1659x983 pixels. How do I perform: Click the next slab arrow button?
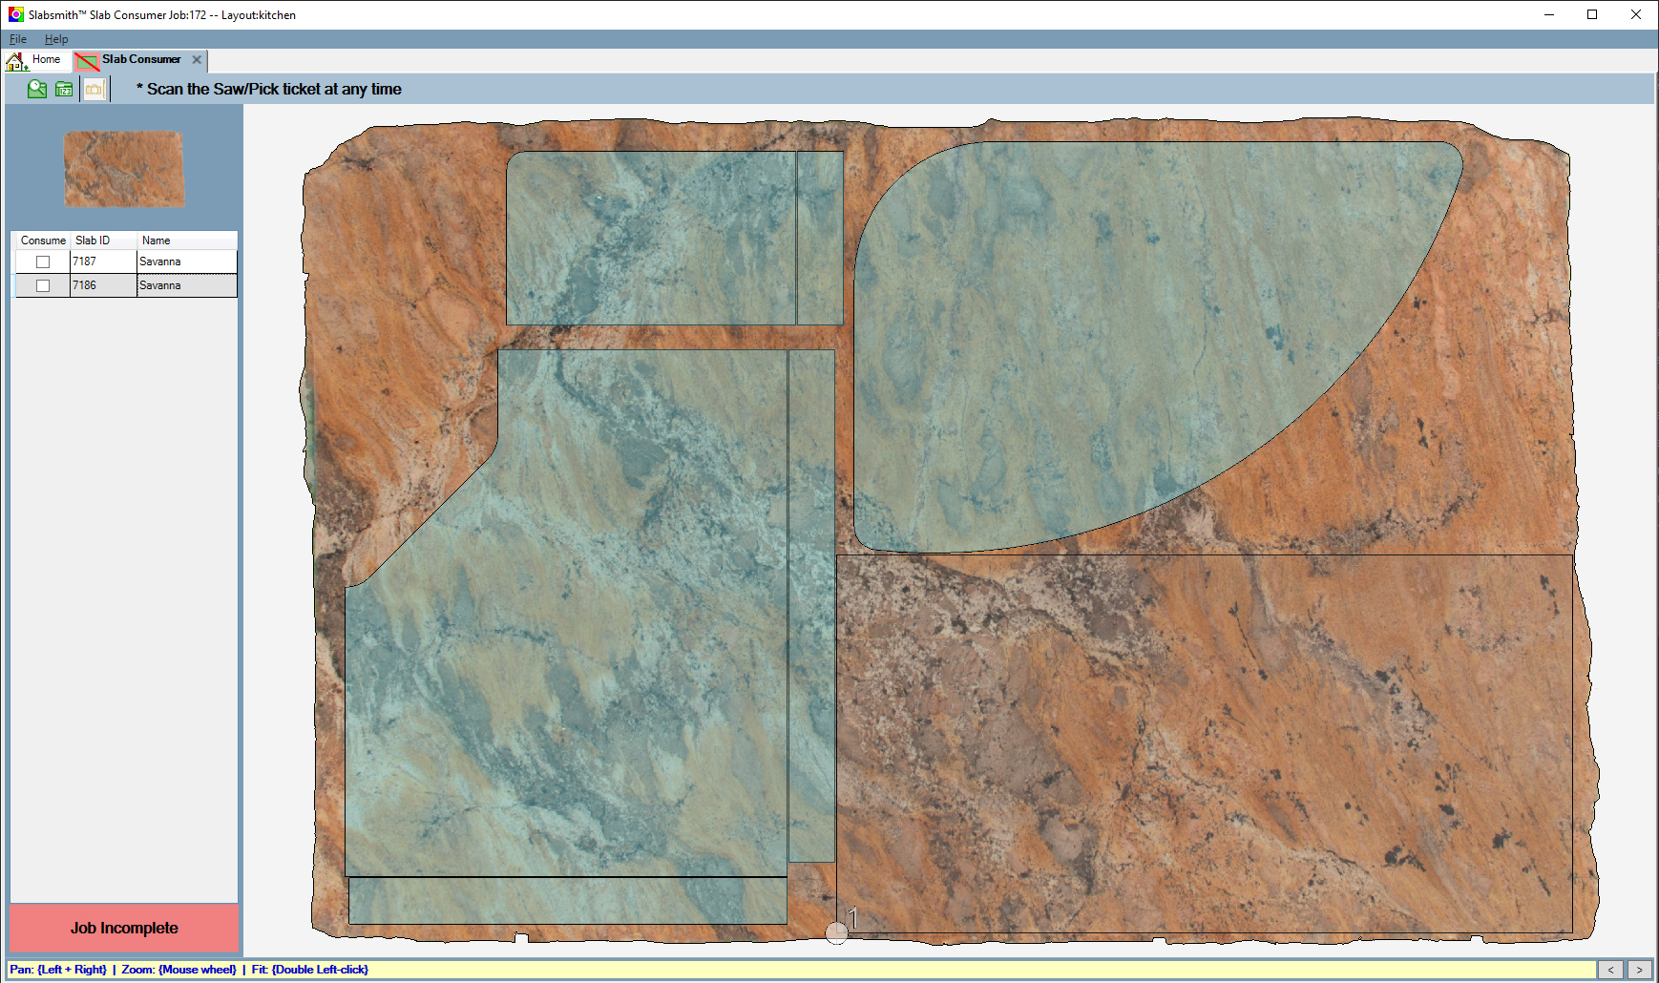pyautogui.click(x=1639, y=970)
